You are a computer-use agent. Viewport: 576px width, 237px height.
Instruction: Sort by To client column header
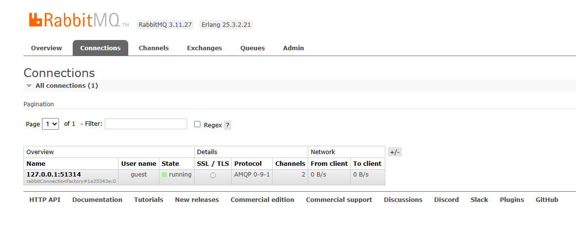(x=367, y=163)
